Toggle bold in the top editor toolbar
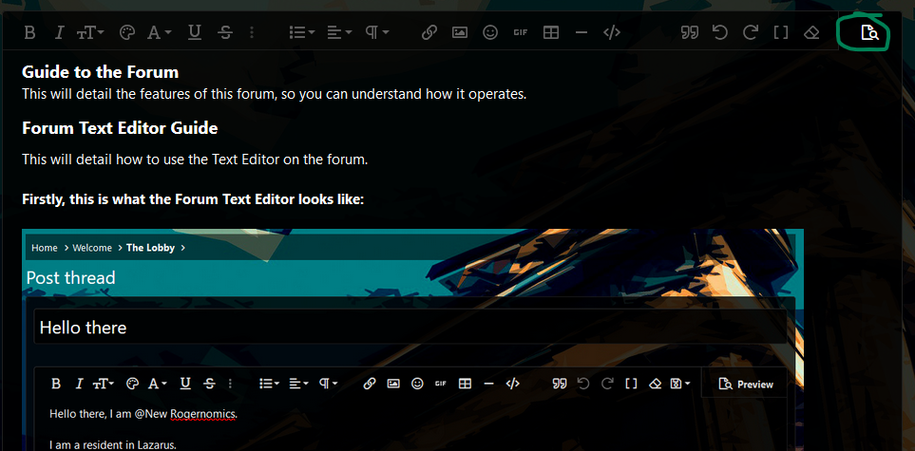The height and width of the screenshot is (451, 915). [29, 32]
